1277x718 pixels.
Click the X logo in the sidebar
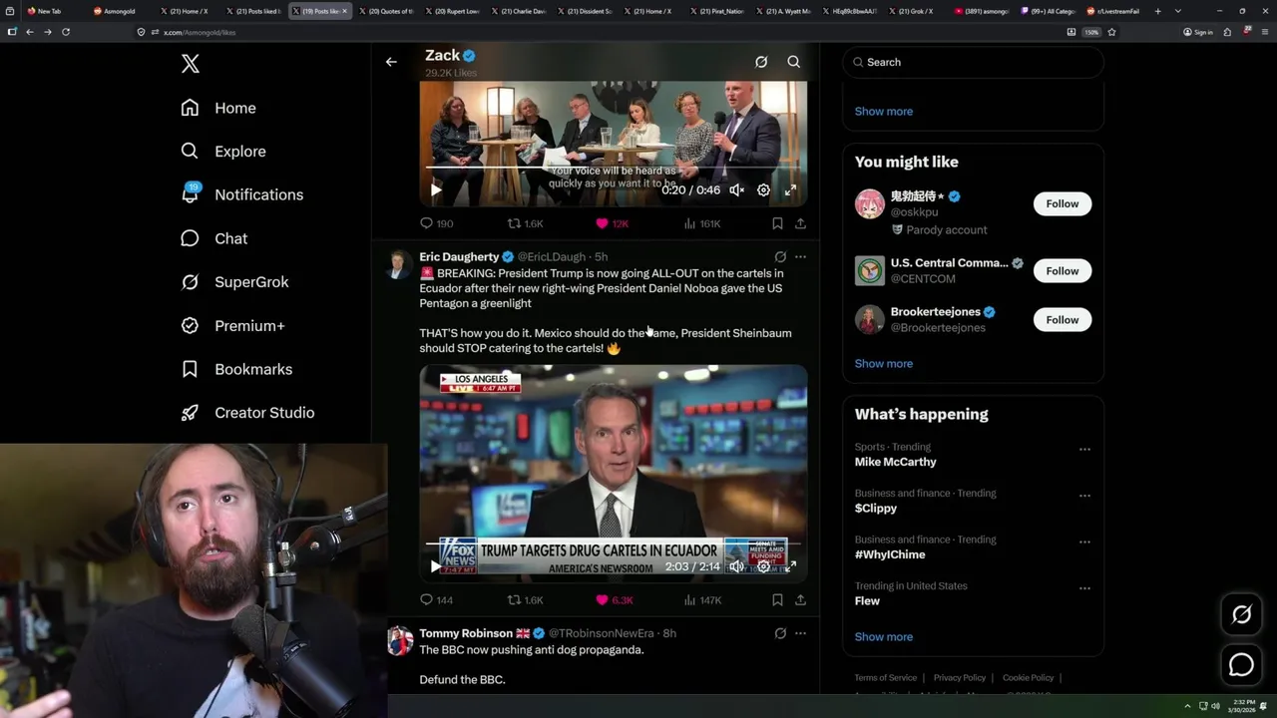(x=191, y=64)
